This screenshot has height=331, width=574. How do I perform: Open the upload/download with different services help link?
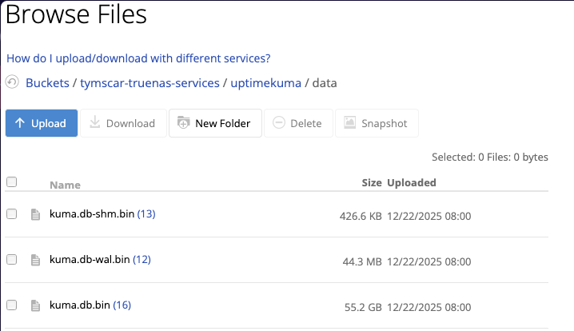click(x=138, y=58)
